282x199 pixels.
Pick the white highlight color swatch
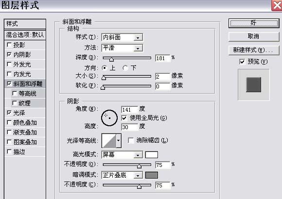click(x=151, y=155)
